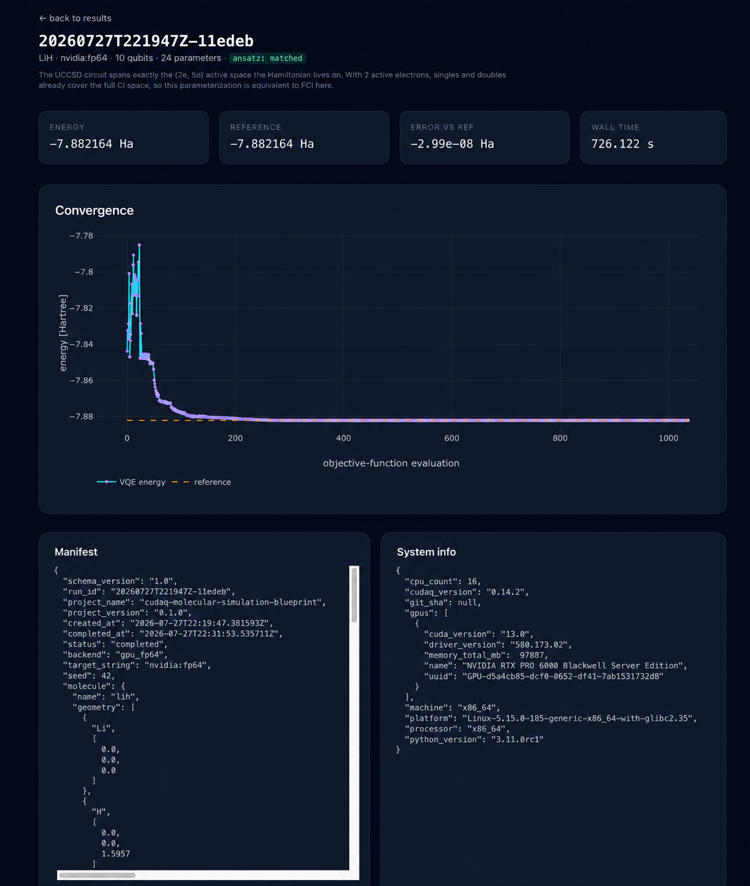Click the WALL TIME value 726.122 s
This screenshot has height=886, width=750.
[x=623, y=144]
